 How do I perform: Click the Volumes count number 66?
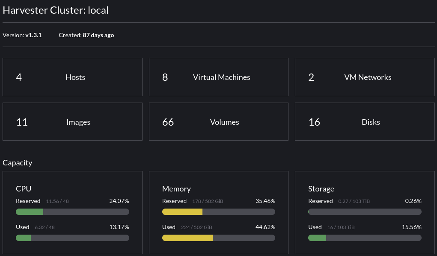168,122
